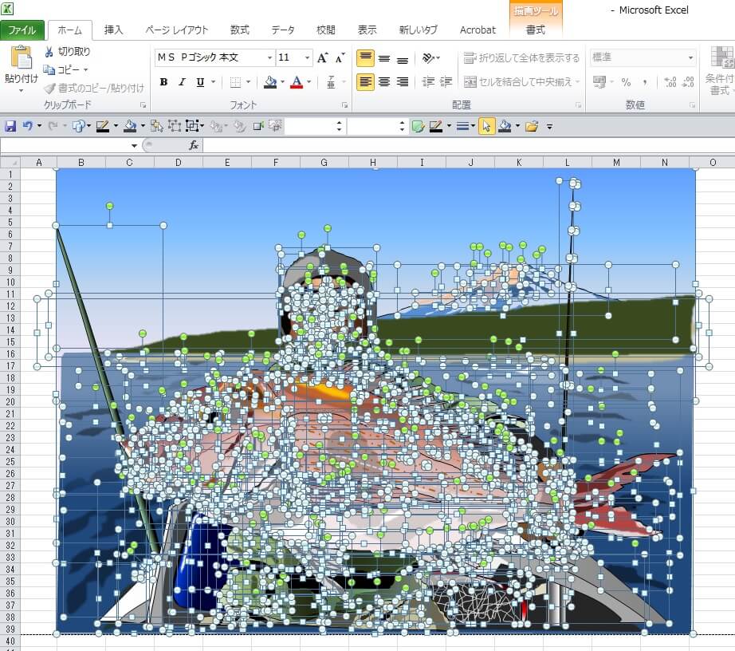The width and height of the screenshot is (735, 651).
Task: Click the group objects icon in quick toolbar
Action: click(192, 126)
